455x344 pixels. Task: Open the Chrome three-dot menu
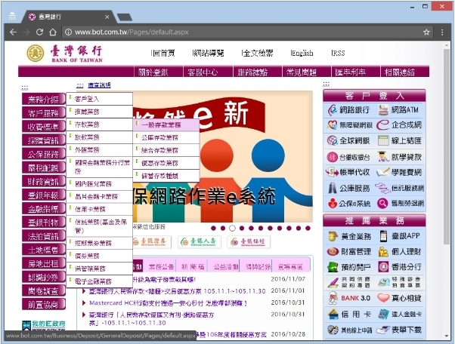[442, 32]
